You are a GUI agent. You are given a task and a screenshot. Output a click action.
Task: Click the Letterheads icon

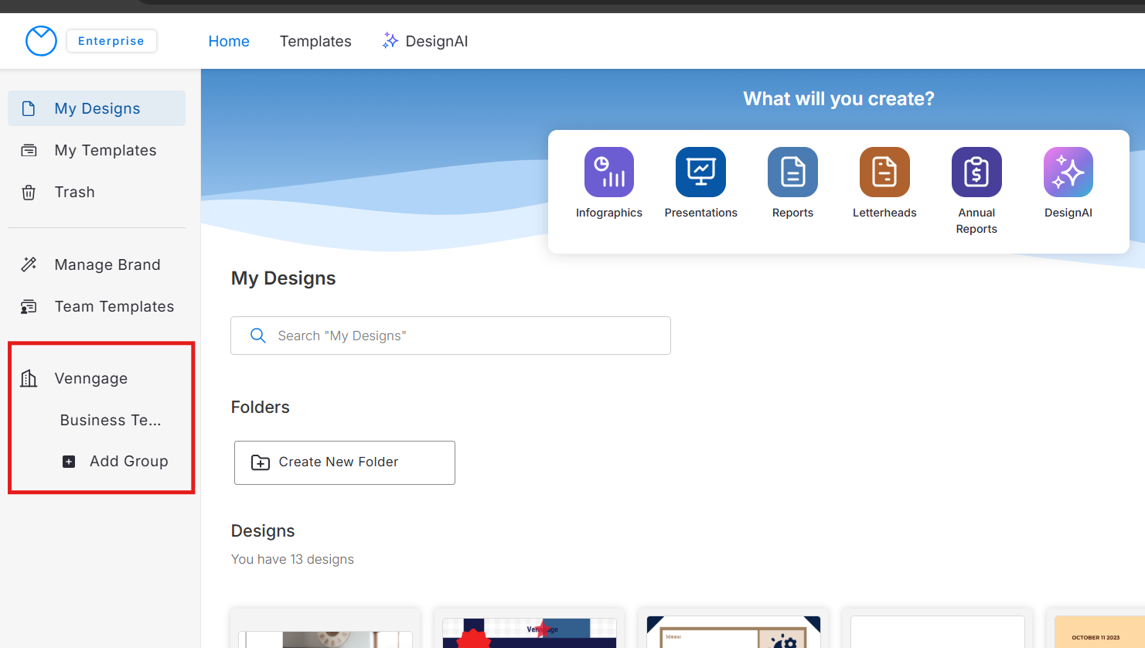(884, 172)
